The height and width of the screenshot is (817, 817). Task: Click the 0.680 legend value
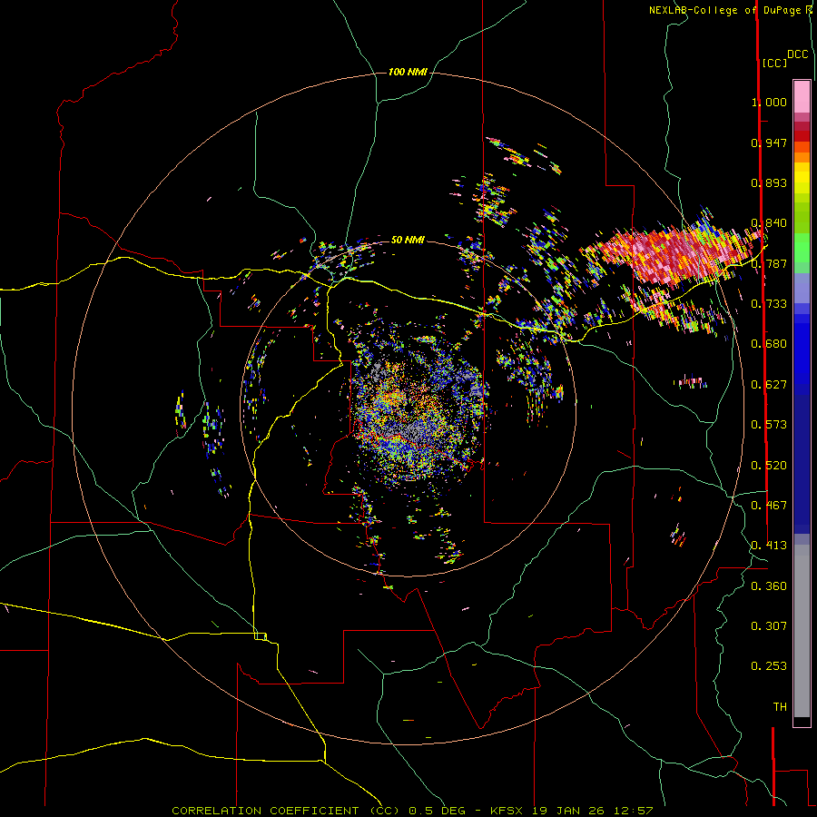[769, 344]
